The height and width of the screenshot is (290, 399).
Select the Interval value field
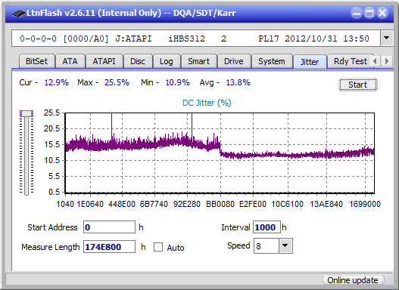tap(267, 227)
